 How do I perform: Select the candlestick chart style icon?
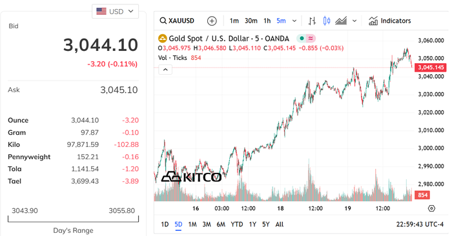(327, 21)
